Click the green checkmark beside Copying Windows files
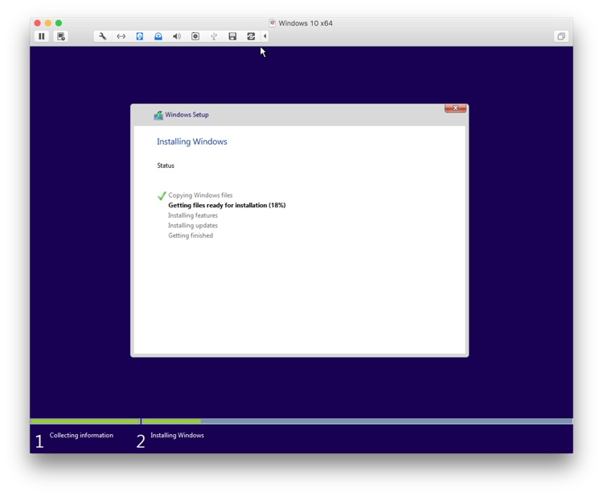The image size is (603, 496). point(162,195)
